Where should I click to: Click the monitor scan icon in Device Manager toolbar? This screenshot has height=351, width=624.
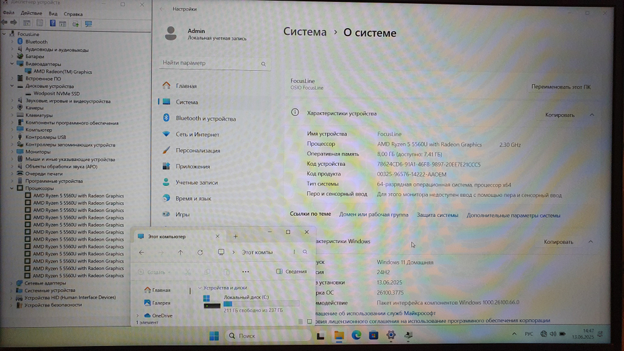tap(89, 24)
